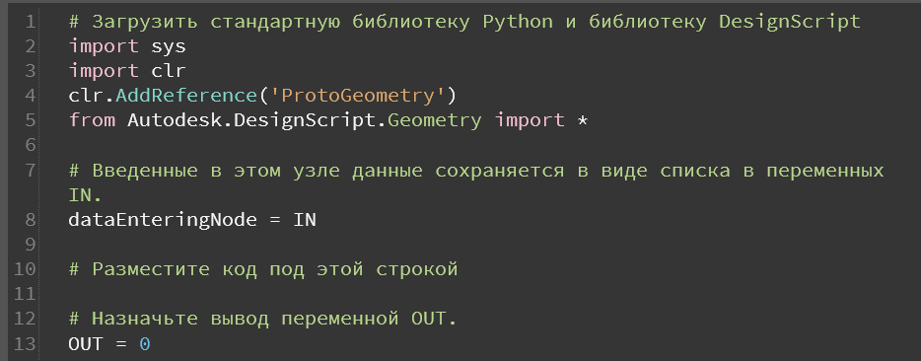Place cursor on 'import sys' line
Screen dimensions: 921x361
pos(127,45)
